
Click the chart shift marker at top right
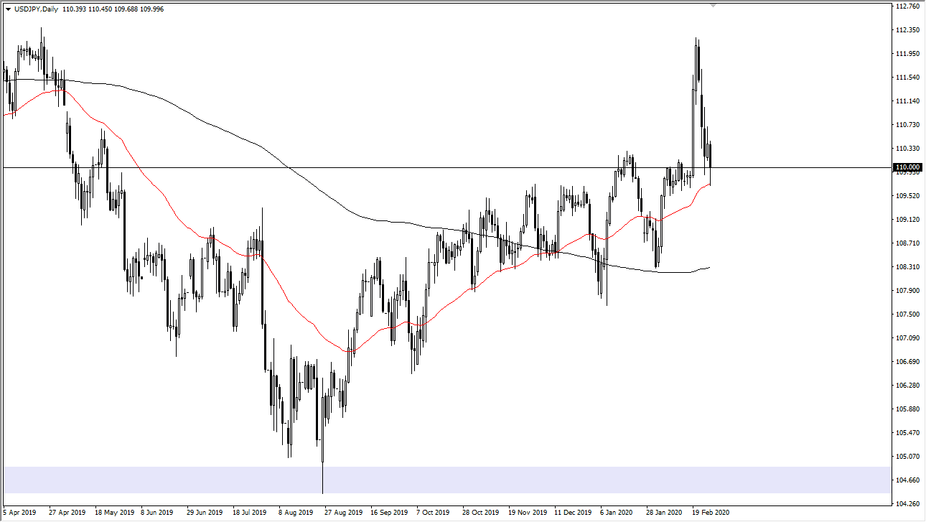714,6
